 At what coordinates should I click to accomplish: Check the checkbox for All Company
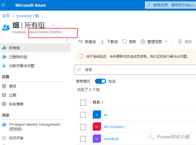[x=83, y=127]
